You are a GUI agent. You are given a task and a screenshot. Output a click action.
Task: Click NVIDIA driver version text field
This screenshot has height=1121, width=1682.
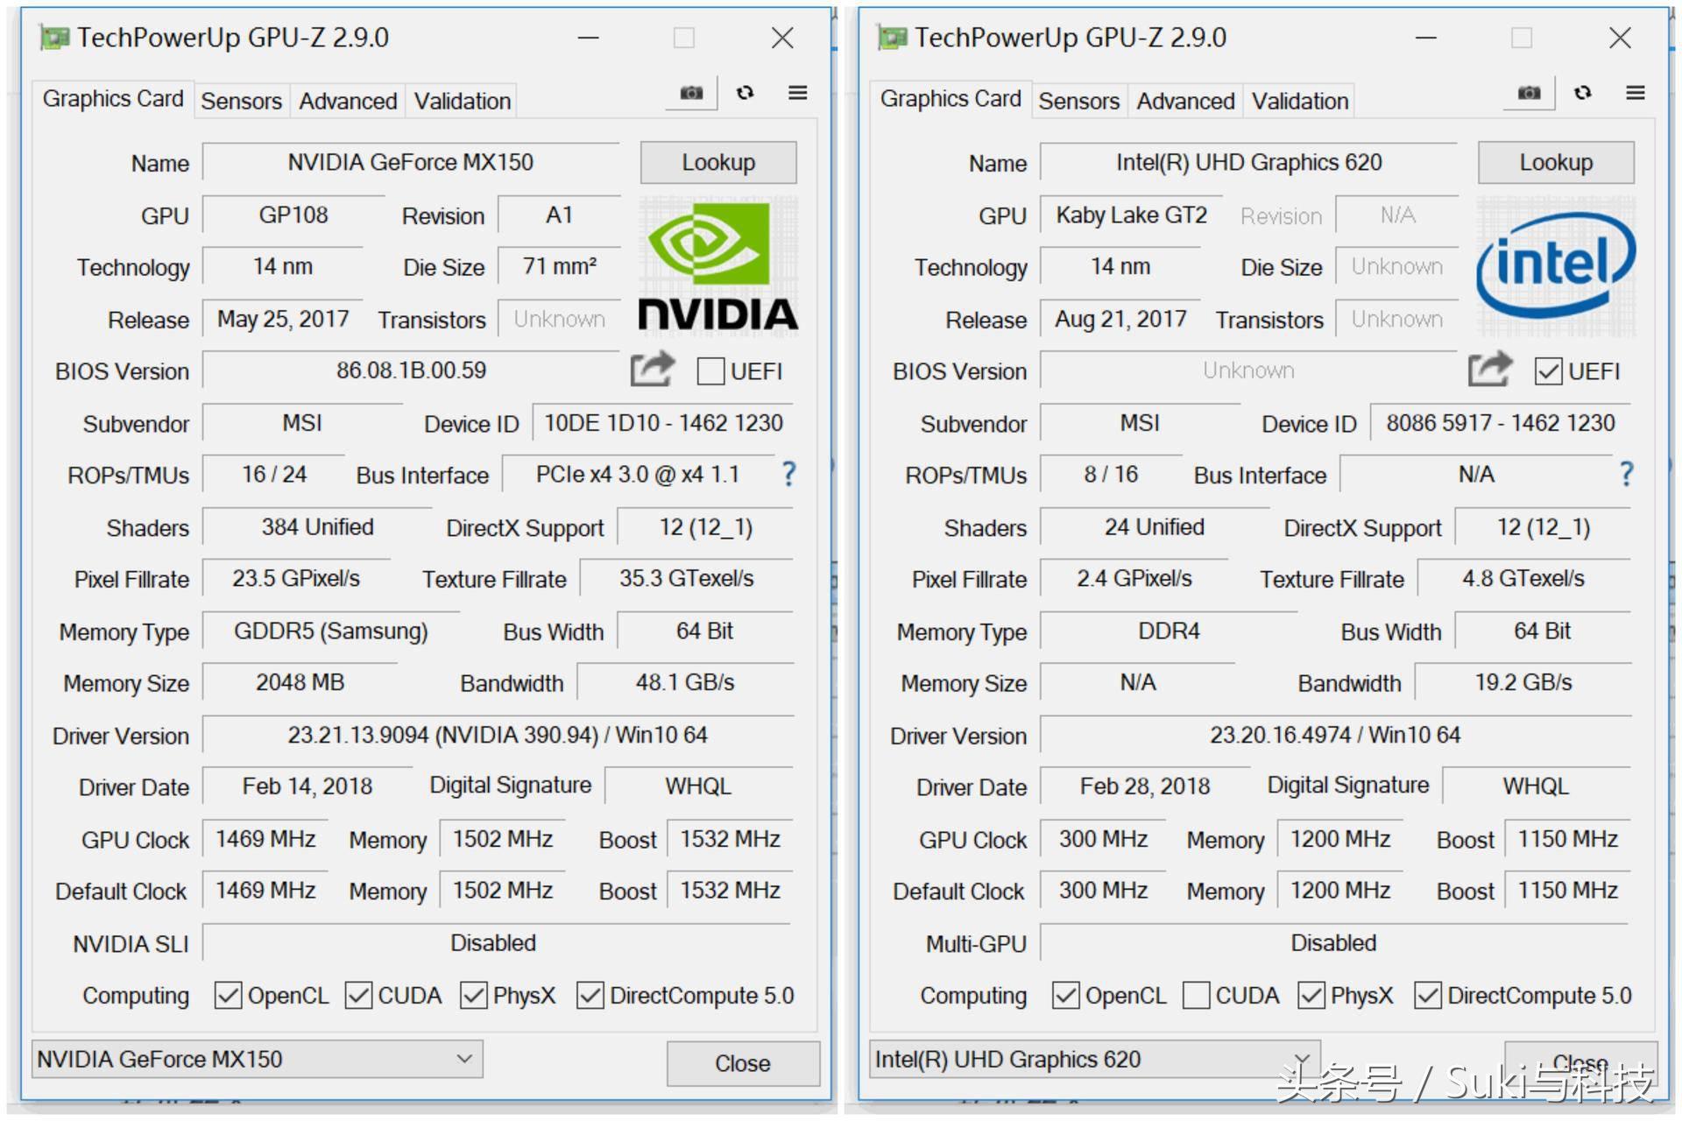point(497,736)
